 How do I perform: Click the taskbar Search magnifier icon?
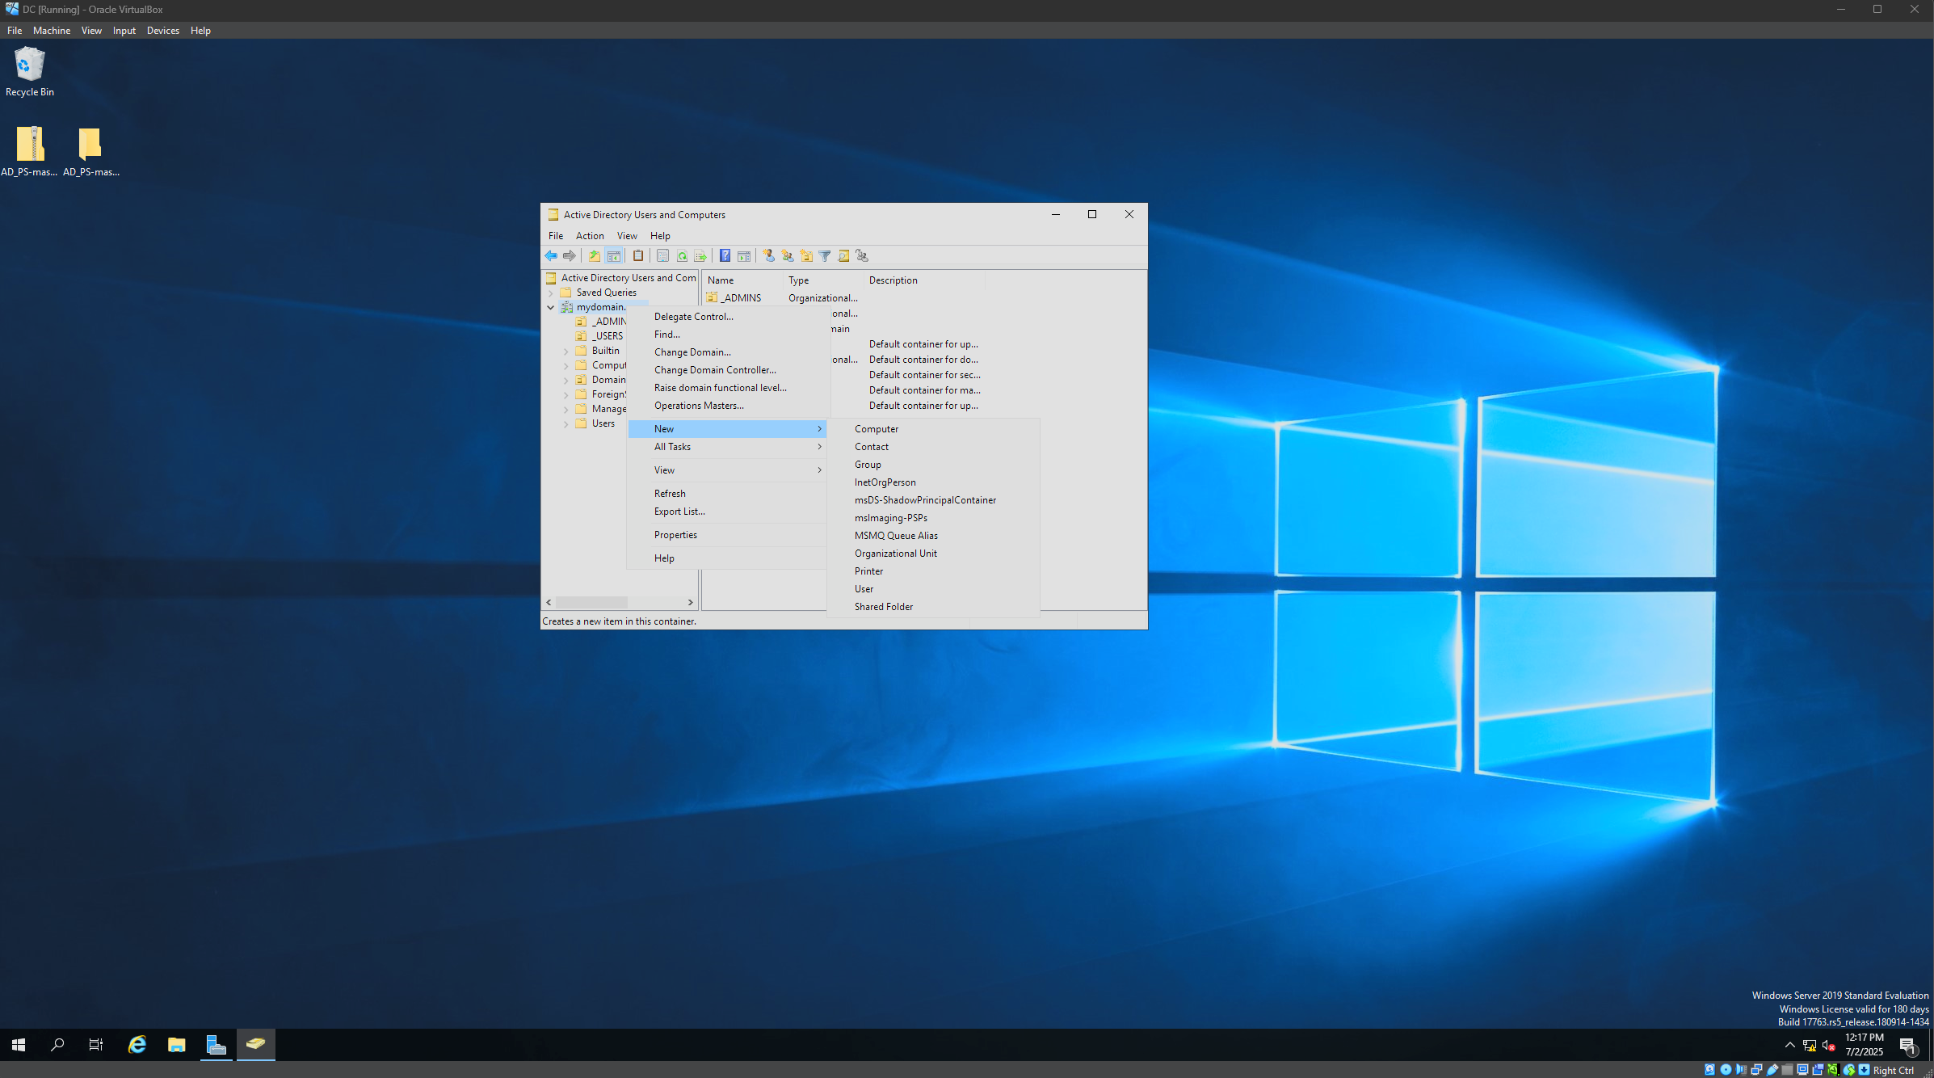tap(57, 1045)
